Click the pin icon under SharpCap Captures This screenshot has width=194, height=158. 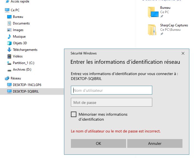(162, 34)
